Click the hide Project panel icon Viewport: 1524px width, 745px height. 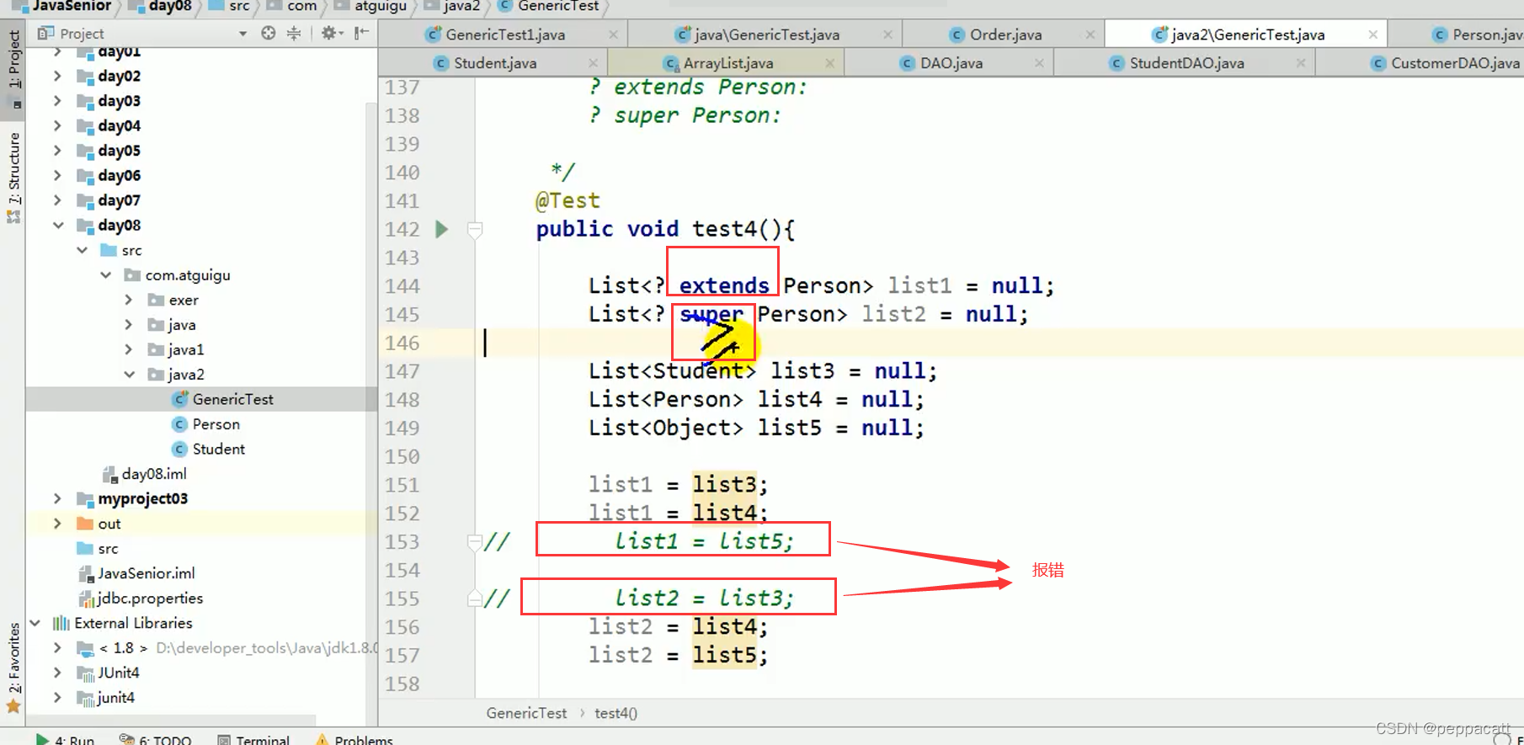pos(361,33)
